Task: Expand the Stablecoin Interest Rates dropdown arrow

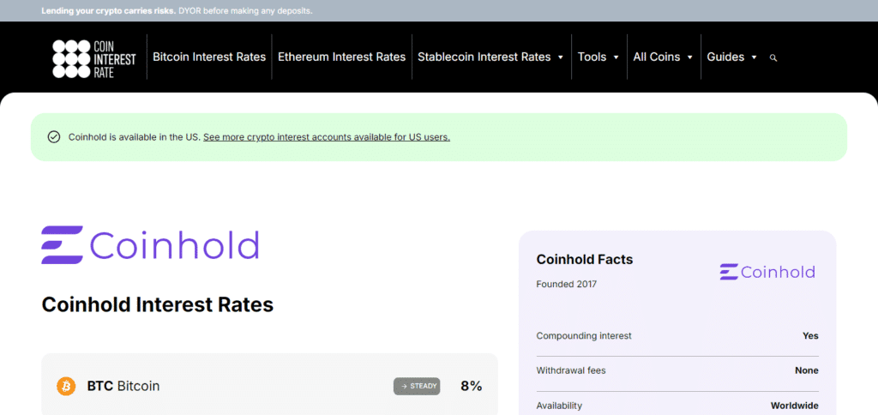Action: click(x=561, y=57)
